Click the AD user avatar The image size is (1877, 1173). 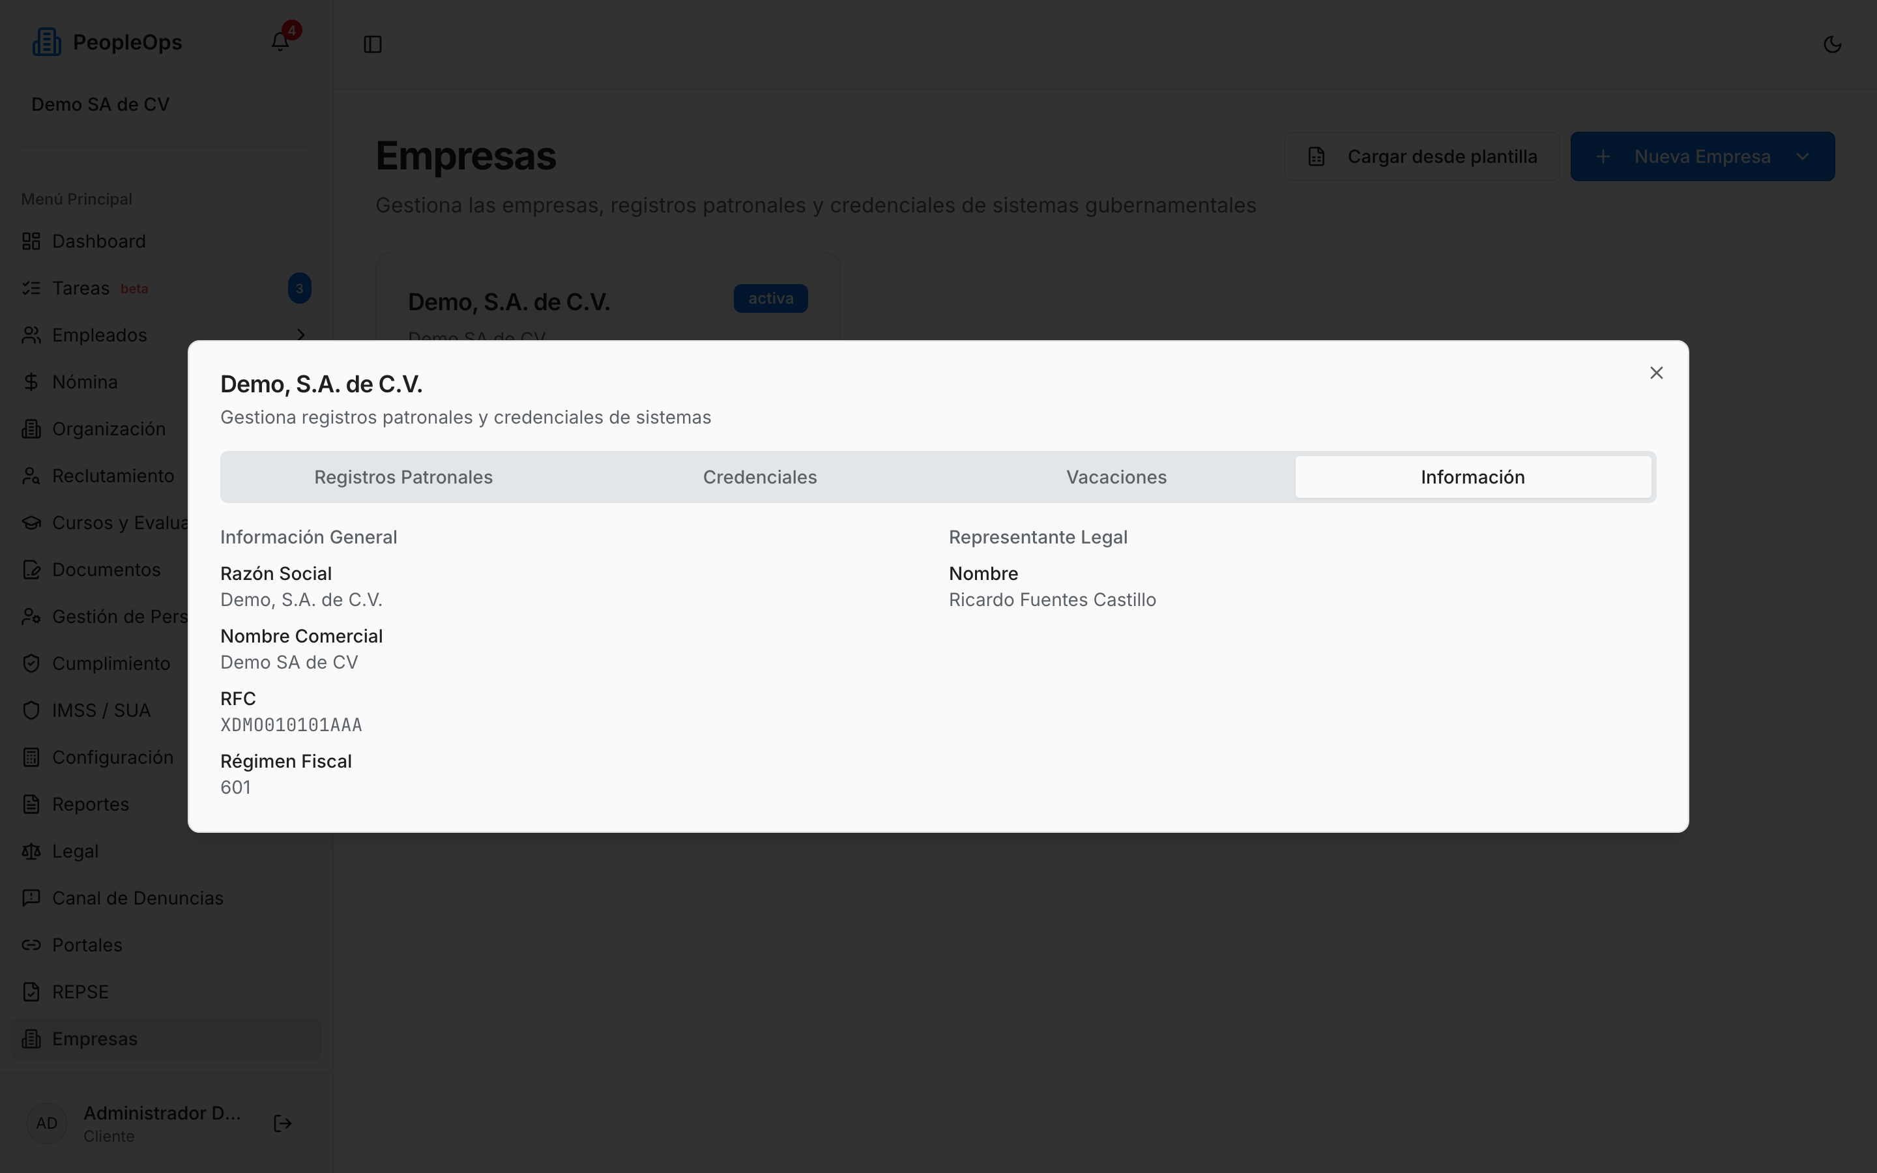click(46, 1124)
